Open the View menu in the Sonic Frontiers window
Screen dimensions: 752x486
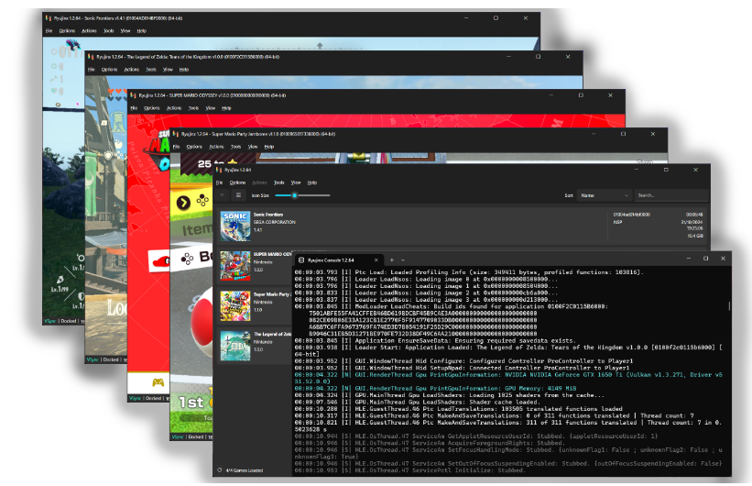pos(125,30)
